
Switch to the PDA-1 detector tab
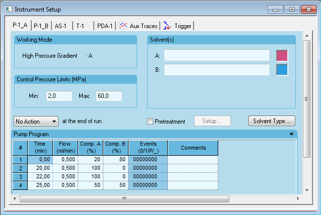[x=105, y=26]
